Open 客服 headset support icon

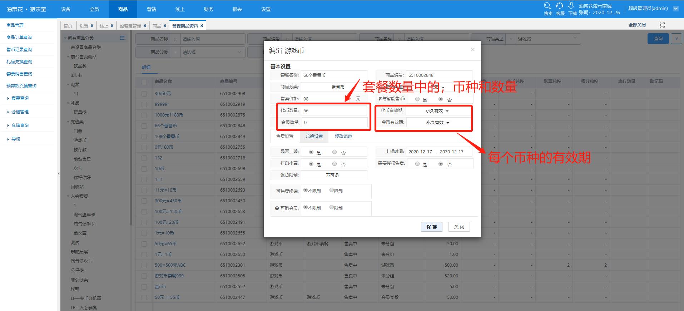[560, 6]
